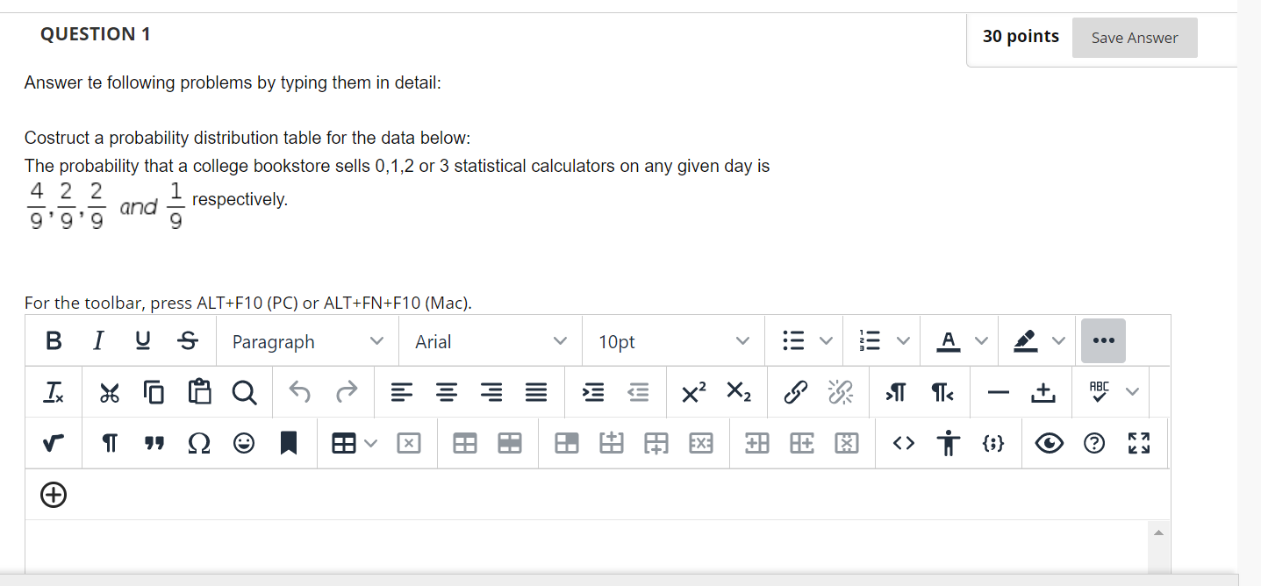Justify text alignment

(536, 394)
